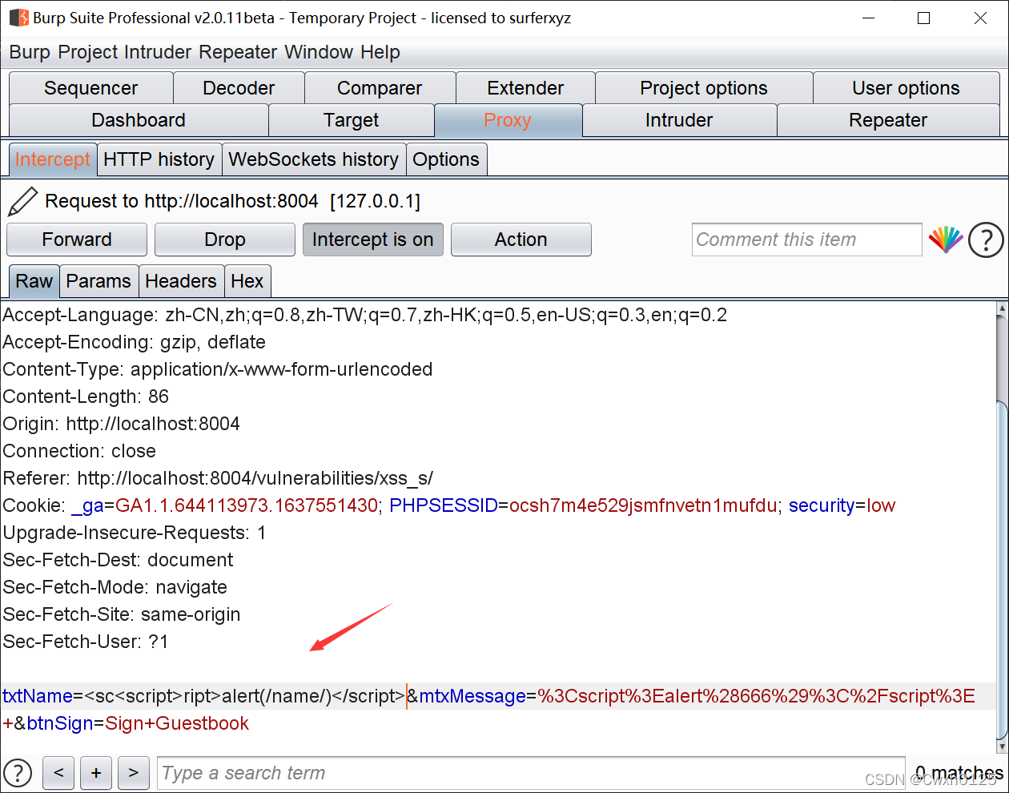Click the plus search options button
The height and width of the screenshot is (793, 1009).
tap(96, 773)
